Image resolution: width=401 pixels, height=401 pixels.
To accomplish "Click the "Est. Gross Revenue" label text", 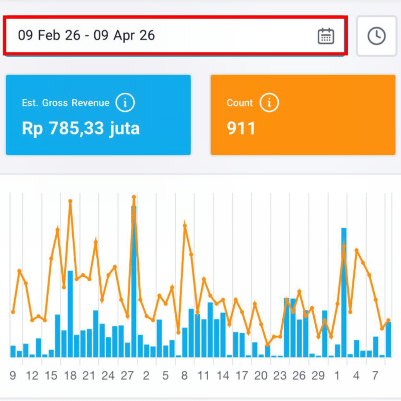I will (x=66, y=103).
